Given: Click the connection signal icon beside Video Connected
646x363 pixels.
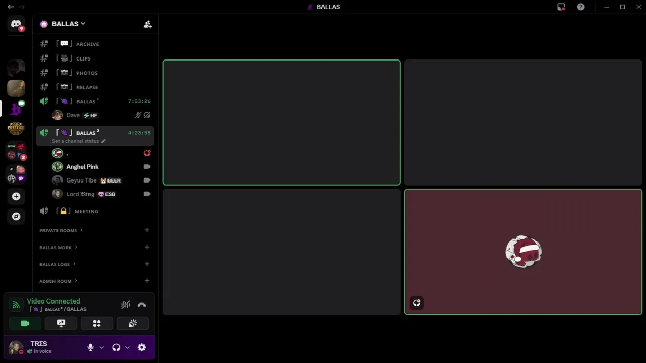Looking at the screenshot, I should pyautogui.click(x=16, y=305).
